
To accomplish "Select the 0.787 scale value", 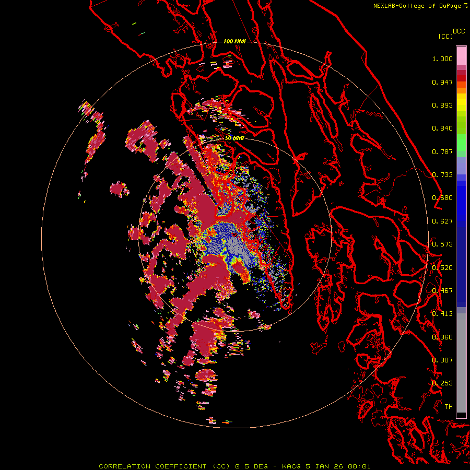I will [x=442, y=151].
